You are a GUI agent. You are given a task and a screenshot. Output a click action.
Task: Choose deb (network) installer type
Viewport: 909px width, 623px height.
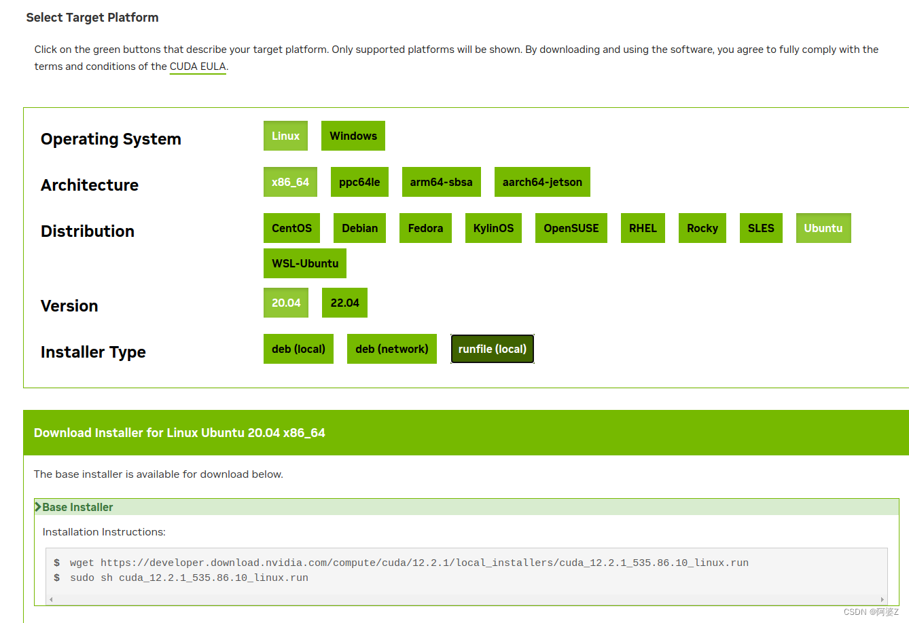coord(392,349)
